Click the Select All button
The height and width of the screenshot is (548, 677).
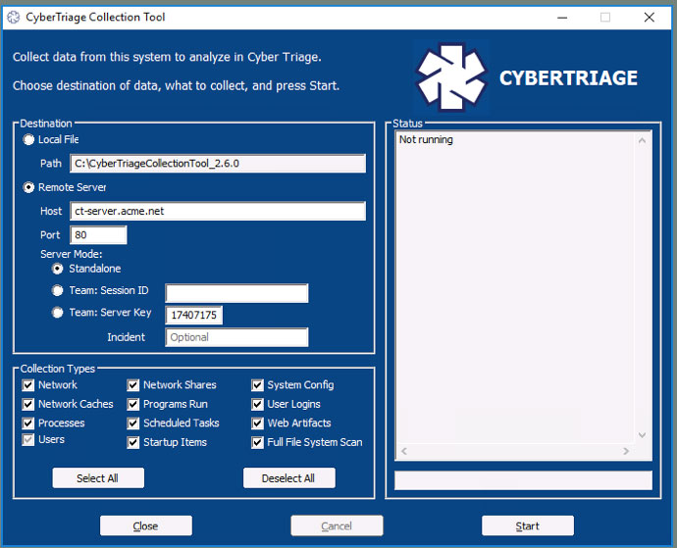tap(98, 478)
